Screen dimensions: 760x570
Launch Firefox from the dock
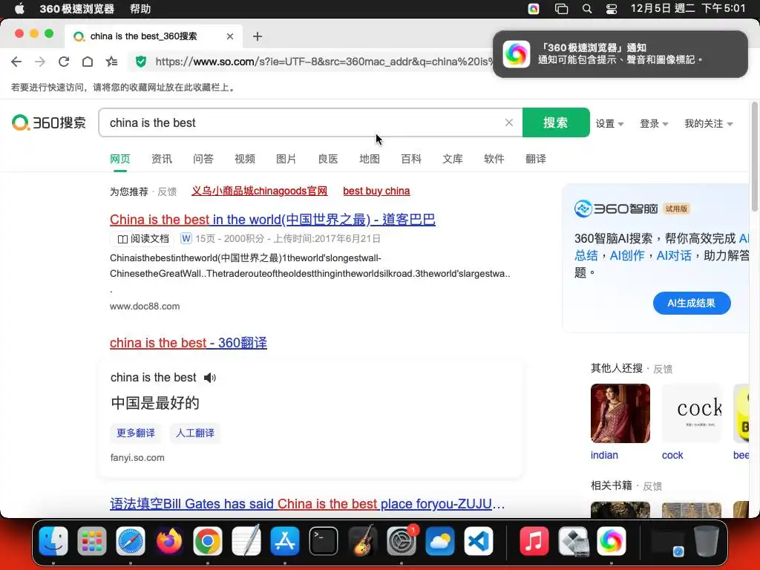[169, 541]
